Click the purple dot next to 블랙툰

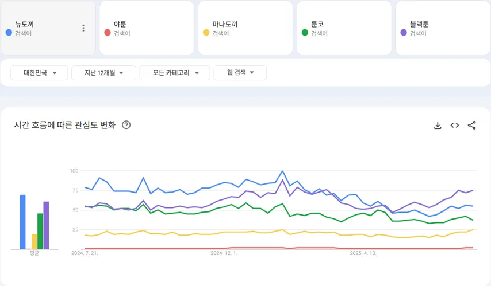point(404,33)
